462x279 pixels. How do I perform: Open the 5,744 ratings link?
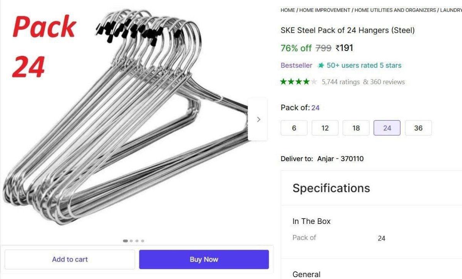click(x=340, y=82)
